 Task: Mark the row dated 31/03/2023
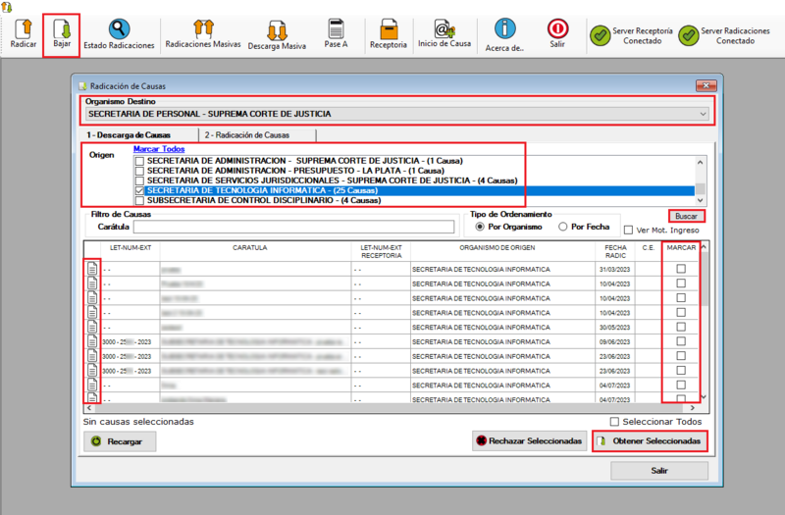pyautogui.click(x=681, y=269)
